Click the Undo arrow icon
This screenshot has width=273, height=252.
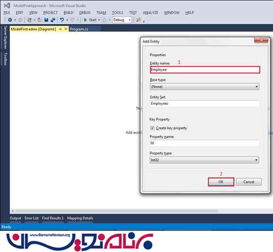pos(62,20)
